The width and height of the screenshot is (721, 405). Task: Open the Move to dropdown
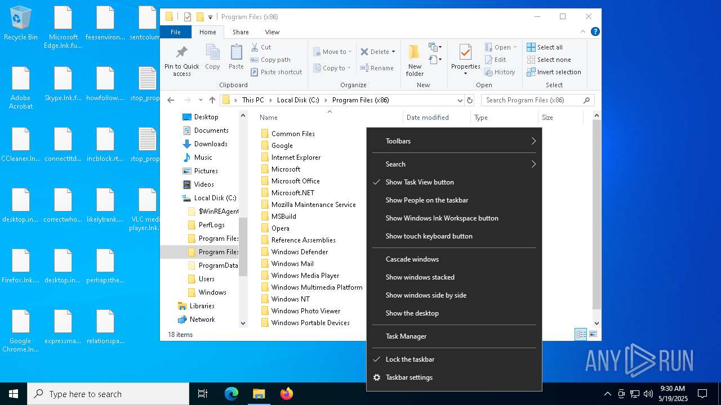click(x=332, y=52)
